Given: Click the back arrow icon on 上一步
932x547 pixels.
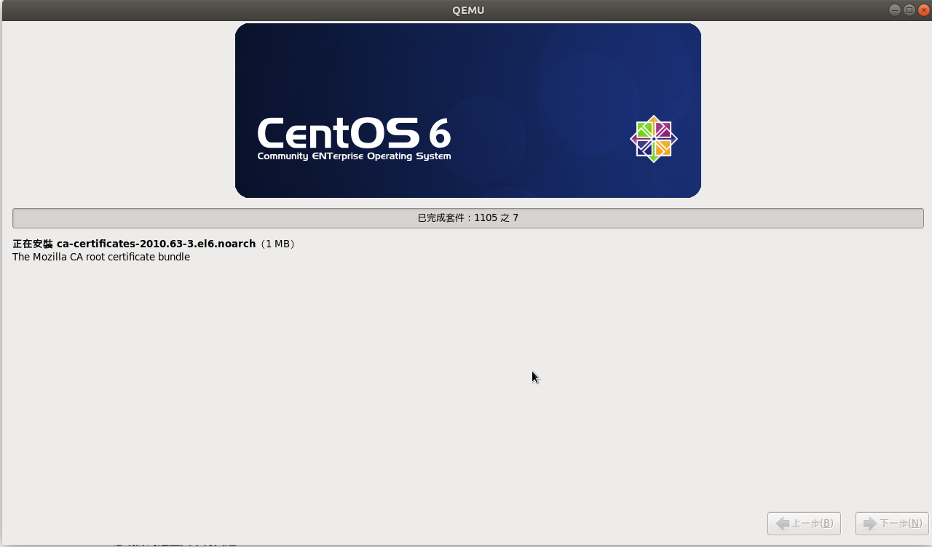Looking at the screenshot, I should tap(783, 524).
